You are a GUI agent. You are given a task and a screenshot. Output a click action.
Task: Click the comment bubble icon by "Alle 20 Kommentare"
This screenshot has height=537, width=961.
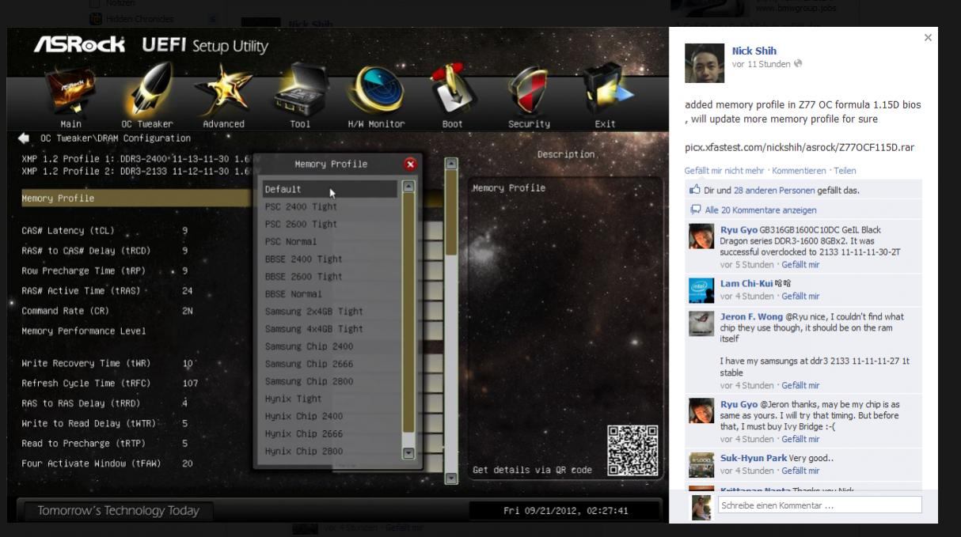pos(695,210)
